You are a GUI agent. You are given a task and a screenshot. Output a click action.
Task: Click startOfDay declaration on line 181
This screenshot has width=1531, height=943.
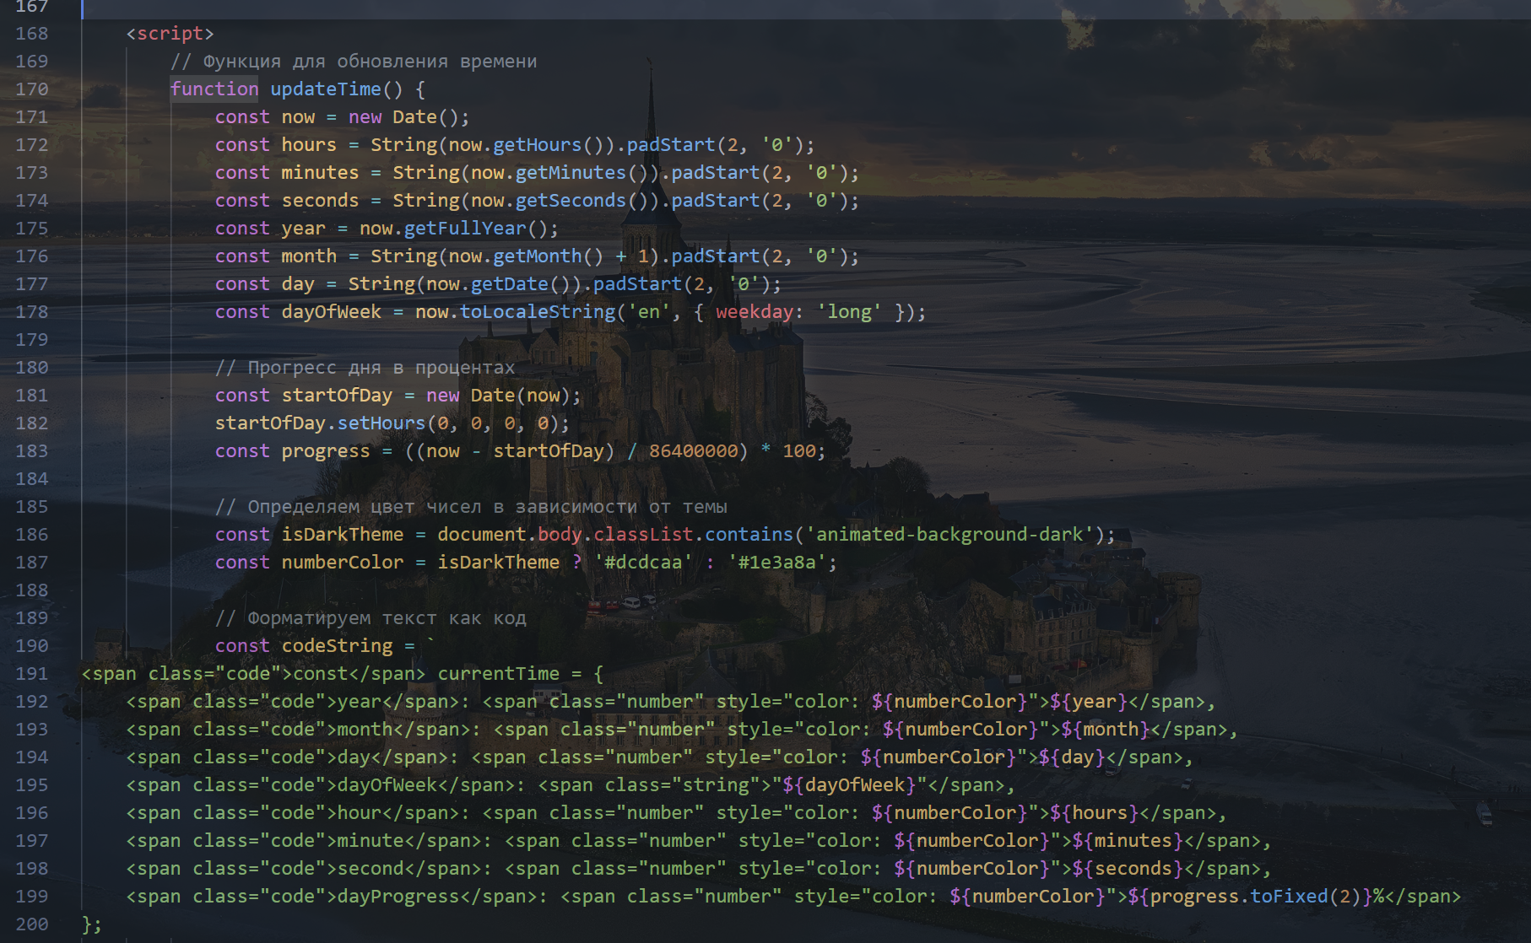(337, 396)
